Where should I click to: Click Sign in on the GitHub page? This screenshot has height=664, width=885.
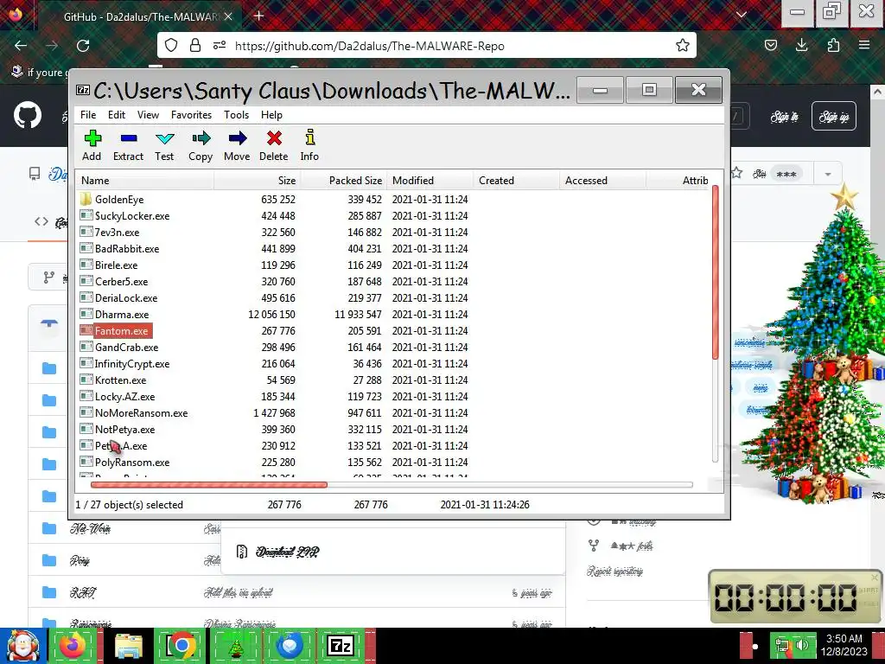(x=785, y=117)
